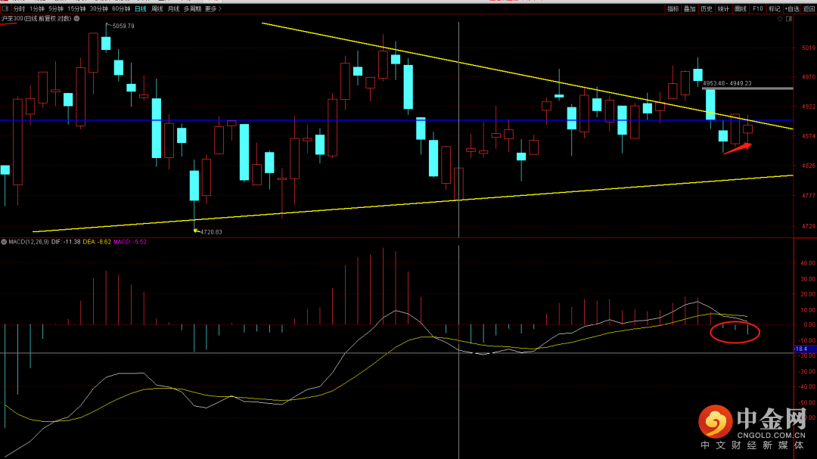Open 统计 statistics
The height and width of the screenshot is (459, 817).
723,9
